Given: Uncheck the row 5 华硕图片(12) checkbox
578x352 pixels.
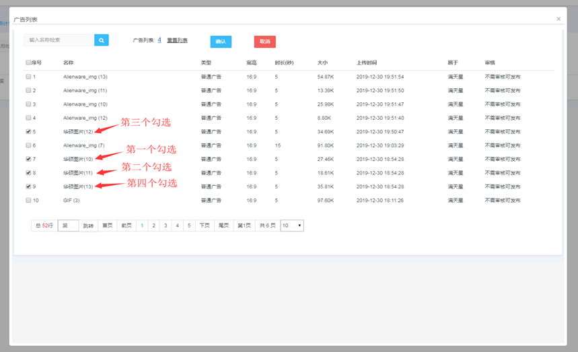Looking at the screenshot, I should (x=28, y=132).
